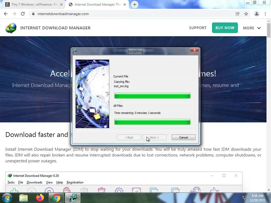Click IDM icon in embedded screenshot title
The height and width of the screenshot is (203, 271).
[x=10, y=176]
